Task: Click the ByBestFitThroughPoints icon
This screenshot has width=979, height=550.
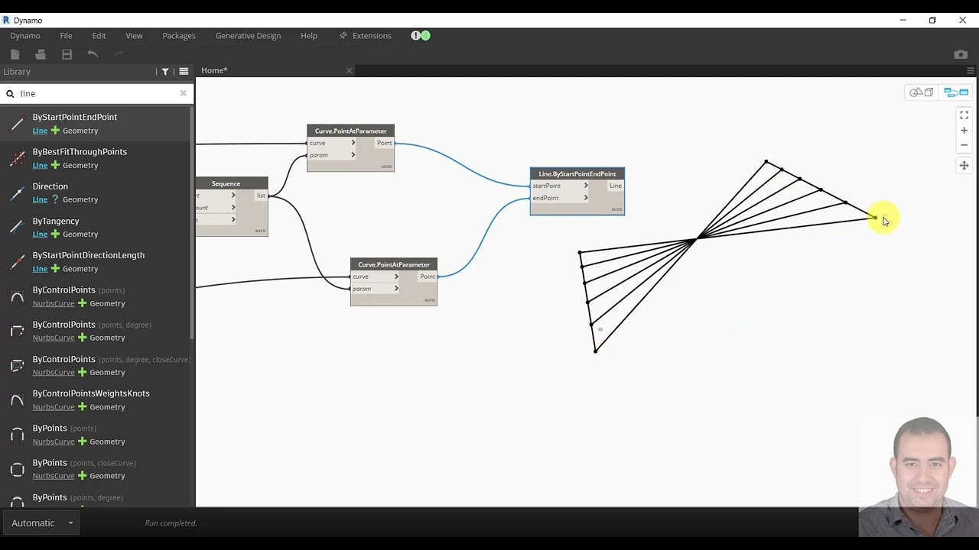Action: [x=17, y=158]
